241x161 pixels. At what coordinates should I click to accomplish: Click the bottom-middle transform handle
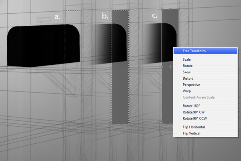click(x=170, y=124)
